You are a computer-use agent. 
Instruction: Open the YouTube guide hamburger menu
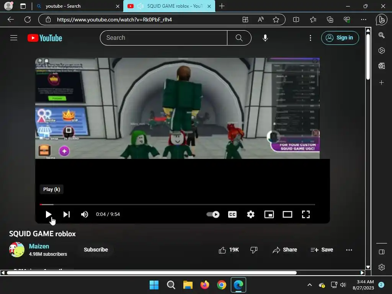(14, 38)
